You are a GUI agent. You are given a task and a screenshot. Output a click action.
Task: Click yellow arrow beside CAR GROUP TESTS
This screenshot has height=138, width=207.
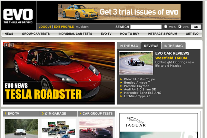(80, 114)
